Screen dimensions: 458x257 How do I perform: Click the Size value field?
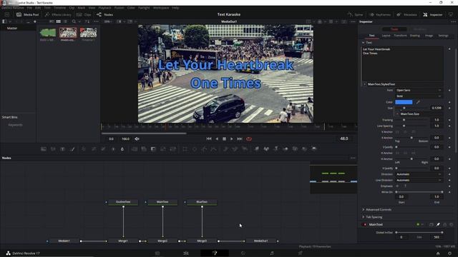click(437, 108)
